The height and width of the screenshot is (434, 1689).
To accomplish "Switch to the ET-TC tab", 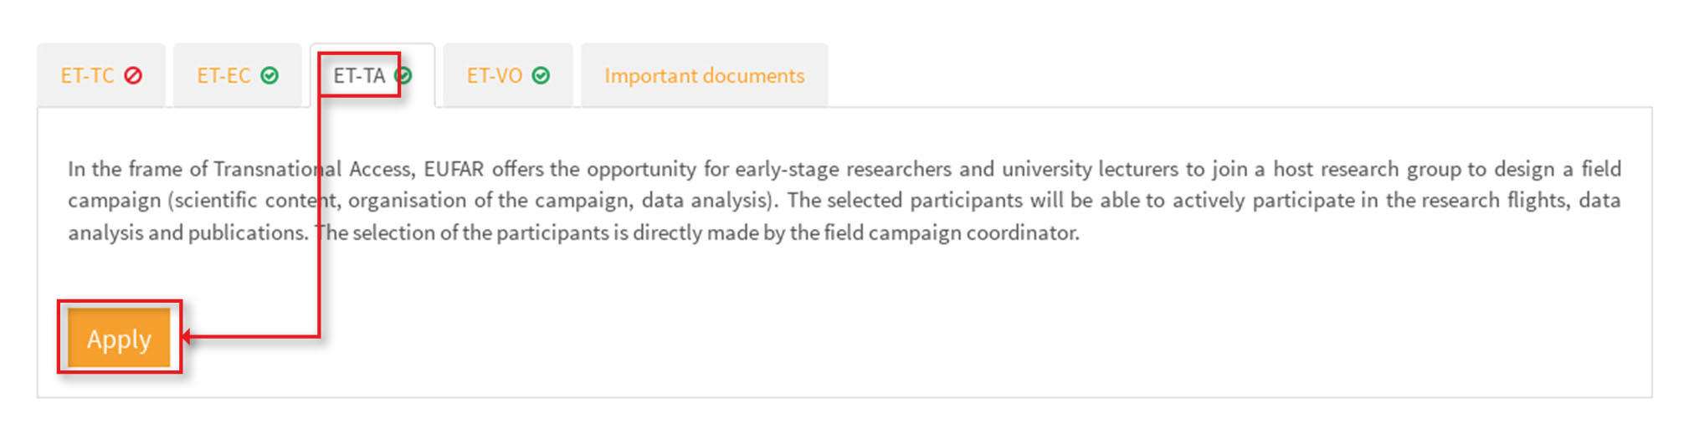I will pyautogui.click(x=88, y=75).
